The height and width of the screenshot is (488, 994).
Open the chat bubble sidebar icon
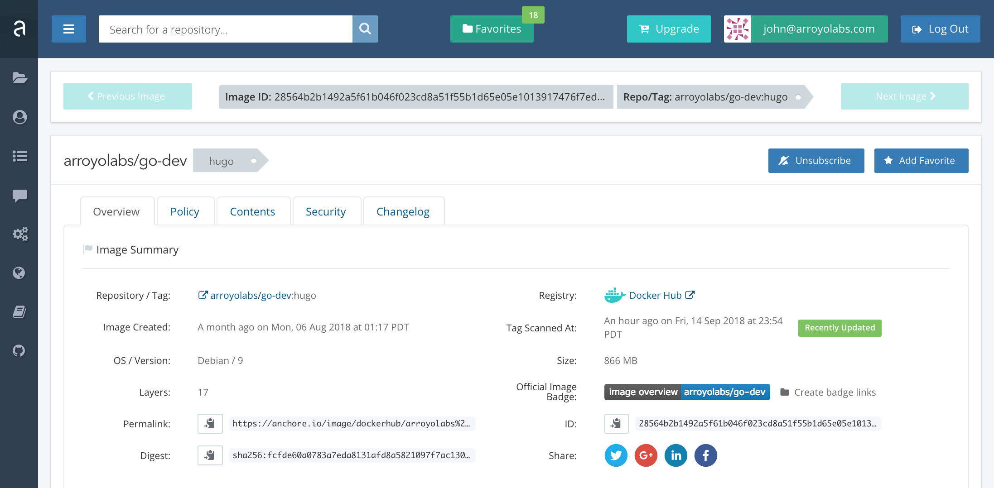(x=19, y=196)
